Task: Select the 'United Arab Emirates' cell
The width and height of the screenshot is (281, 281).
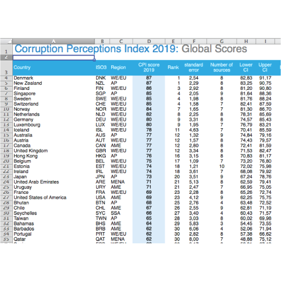Action: pyautogui.click(x=53, y=182)
